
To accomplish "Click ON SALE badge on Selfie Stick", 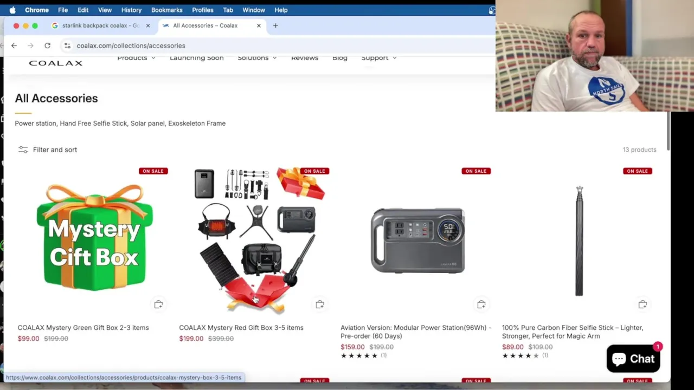I will pyautogui.click(x=637, y=171).
